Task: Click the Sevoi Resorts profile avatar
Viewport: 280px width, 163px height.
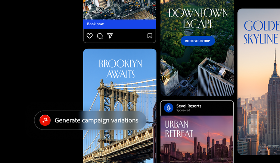Action: pyautogui.click(x=168, y=108)
